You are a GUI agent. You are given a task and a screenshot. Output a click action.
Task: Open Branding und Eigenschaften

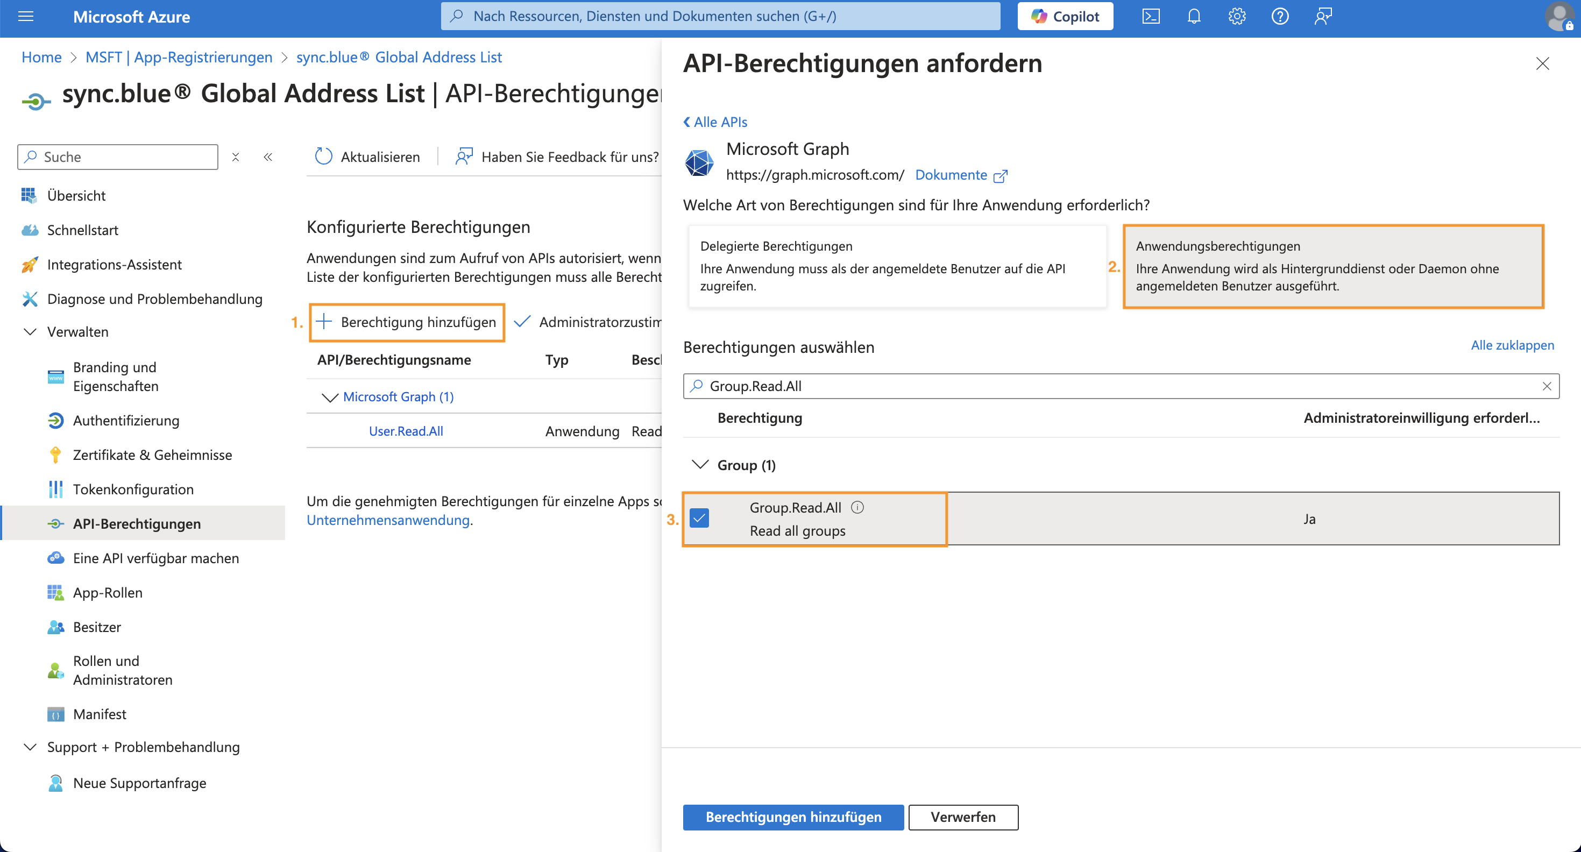[115, 377]
